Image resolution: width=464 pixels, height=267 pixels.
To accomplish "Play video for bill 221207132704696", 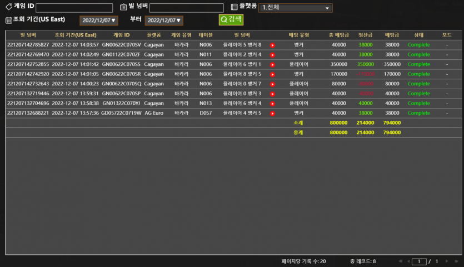I will (272, 104).
